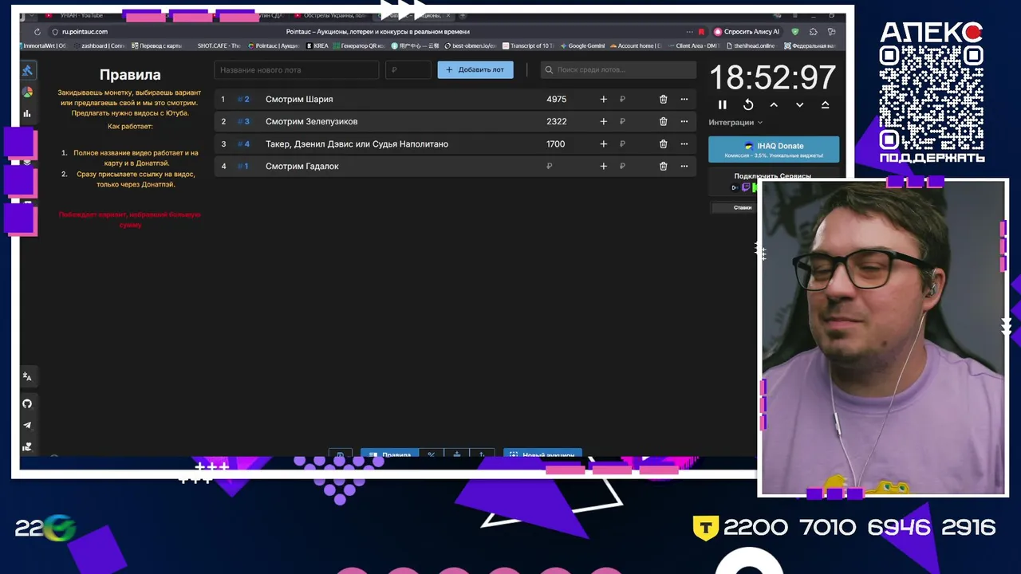This screenshot has height=574, width=1021.
Task: Pause the auction timer
Action: click(723, 104)
